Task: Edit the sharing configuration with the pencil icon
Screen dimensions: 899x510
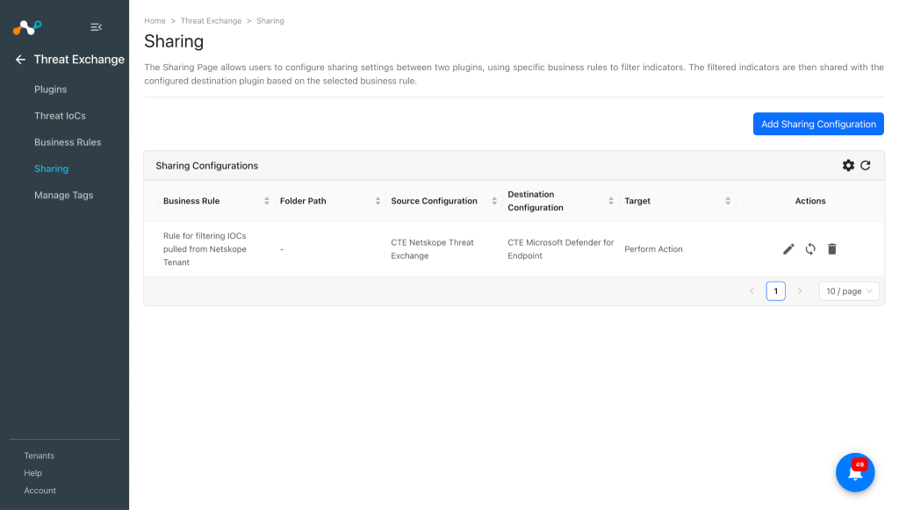Action: click(788, 248)
